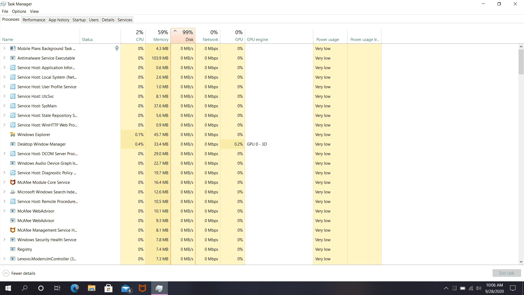The width and height of the screenshot is (524, 295).
Task: Sort by the Power usage column header
Action: [x=330, y=36]
